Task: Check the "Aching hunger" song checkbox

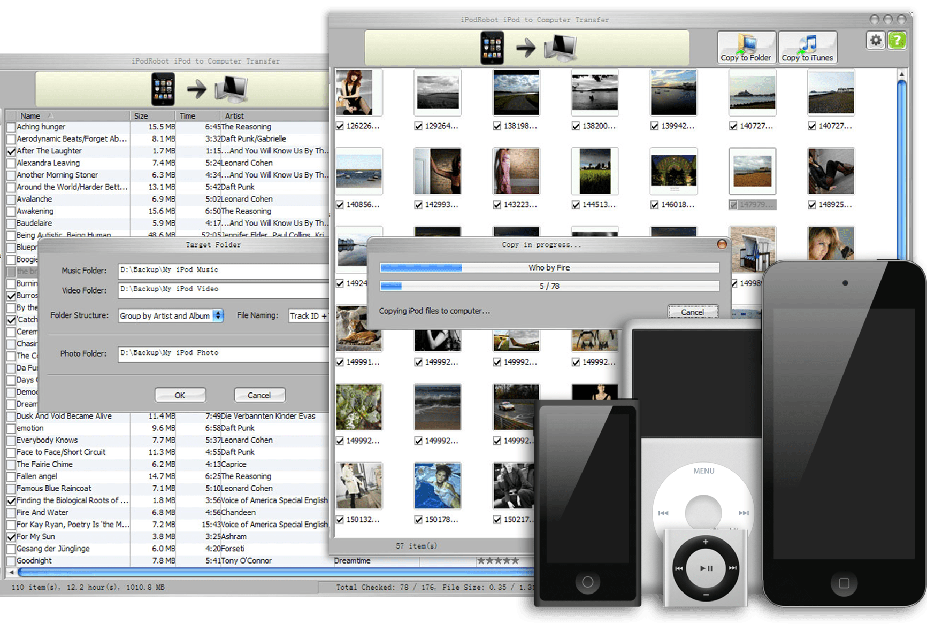Action: 12,127
